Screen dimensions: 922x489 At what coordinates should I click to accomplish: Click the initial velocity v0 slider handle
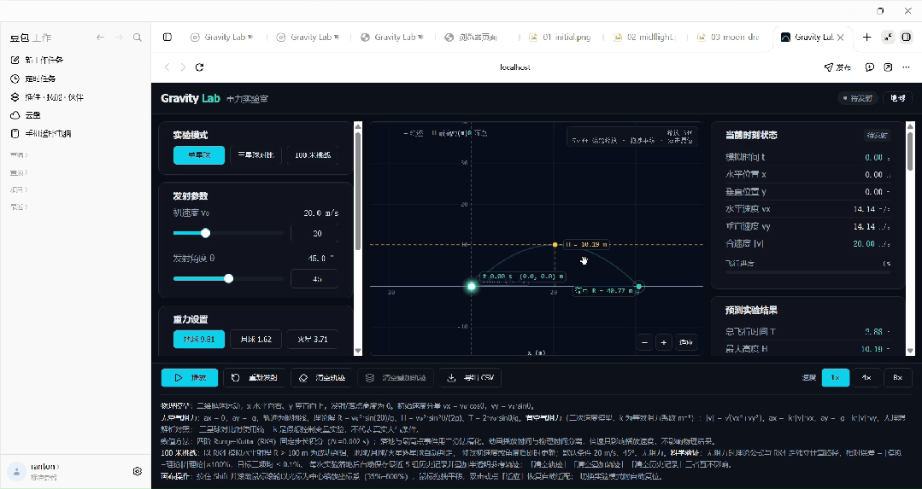tap(205, 233)
